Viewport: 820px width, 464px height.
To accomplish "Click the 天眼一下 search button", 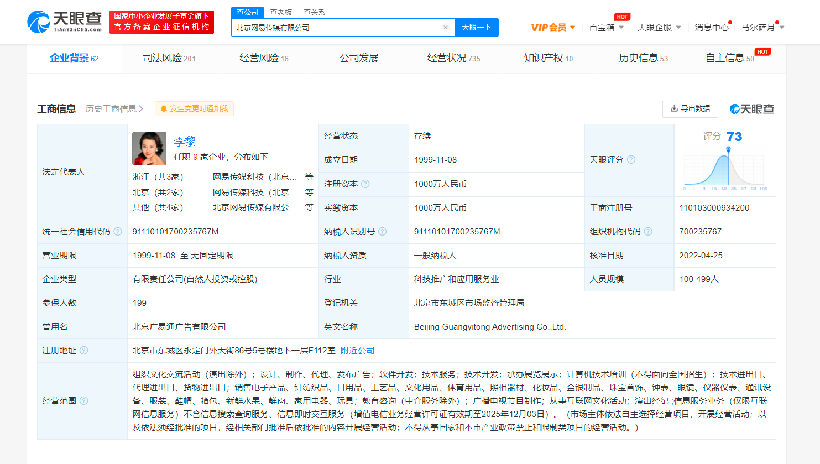I will tap(477, 27).
